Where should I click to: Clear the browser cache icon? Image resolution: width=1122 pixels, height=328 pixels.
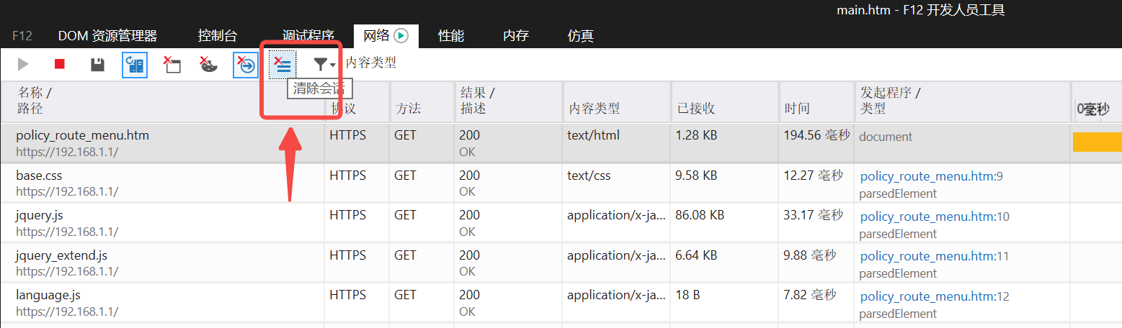click(x=172, y=65)
